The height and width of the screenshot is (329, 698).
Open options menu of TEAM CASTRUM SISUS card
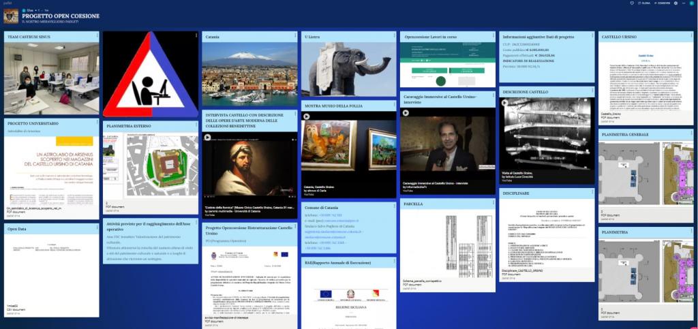click(x=97, y=35)
